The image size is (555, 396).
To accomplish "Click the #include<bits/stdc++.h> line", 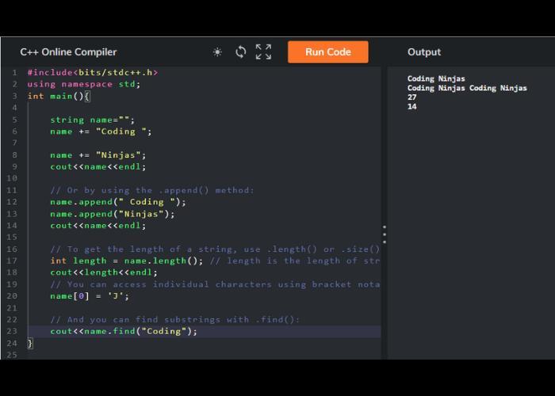I will [x=93, y=73].
